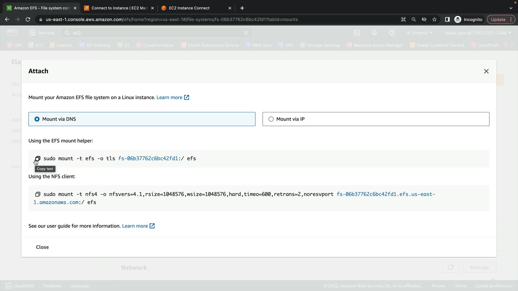The height and width of the screenshot is (291, 518).
Task: Reload the page using the browser refresh icon
Action: [28, 19]
